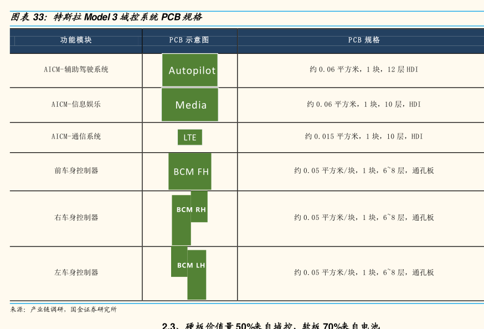Click the 右车身控制器 row label
The height and width of the screenshot is (329, 484).
pos(76,218)
